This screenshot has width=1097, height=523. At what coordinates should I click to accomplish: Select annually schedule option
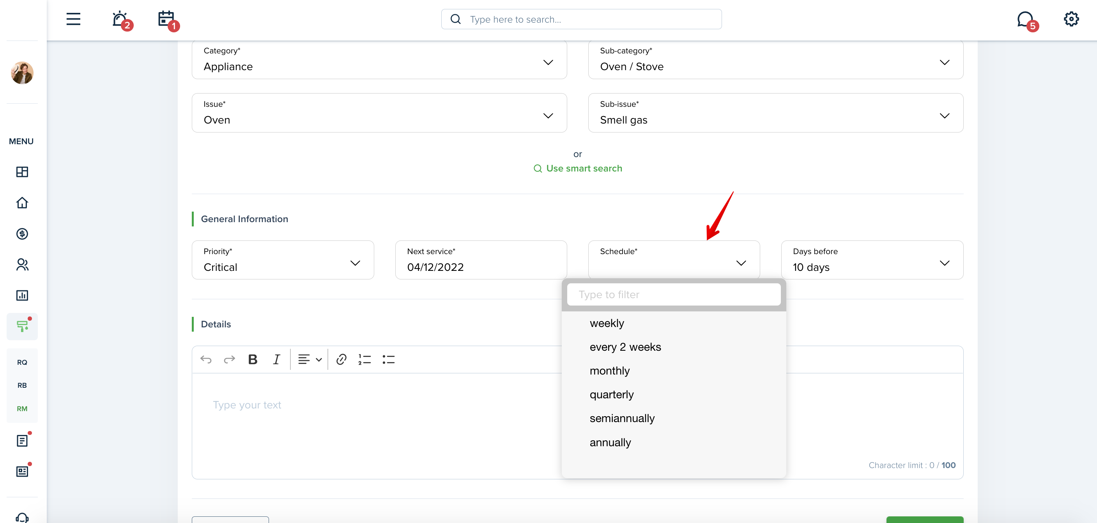[674, 443]
